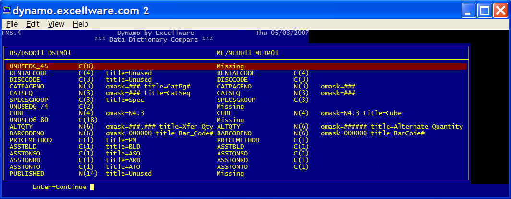
Task: Minimize the dynamo.excellware.com window
Action: (x=469, y=11)
